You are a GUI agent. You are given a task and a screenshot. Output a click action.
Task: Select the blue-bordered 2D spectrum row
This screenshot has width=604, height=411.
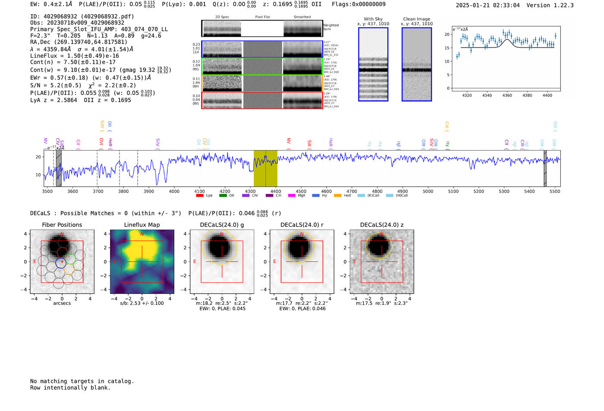(x=262, y=49)
